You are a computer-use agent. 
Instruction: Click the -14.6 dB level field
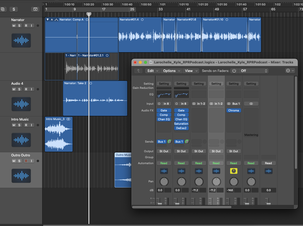230,190
